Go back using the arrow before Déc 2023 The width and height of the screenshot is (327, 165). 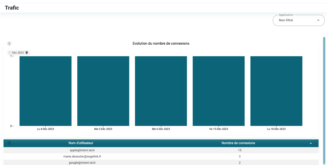click(10, 53)
